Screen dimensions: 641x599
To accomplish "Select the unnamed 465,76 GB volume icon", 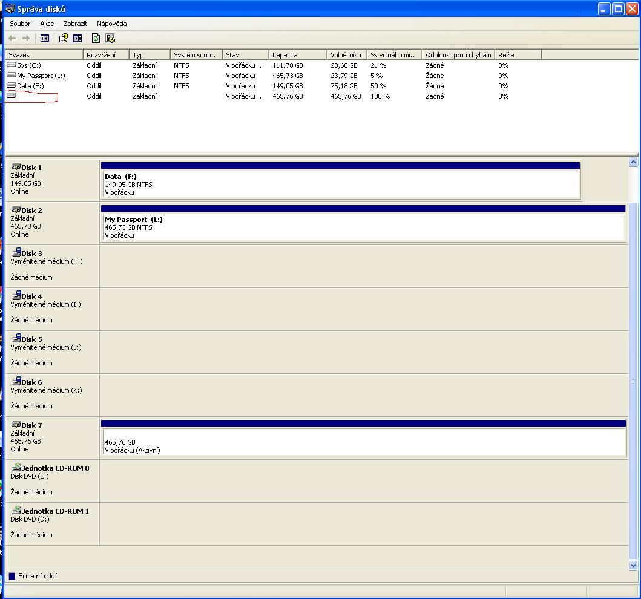I will [x=12, y=96].
